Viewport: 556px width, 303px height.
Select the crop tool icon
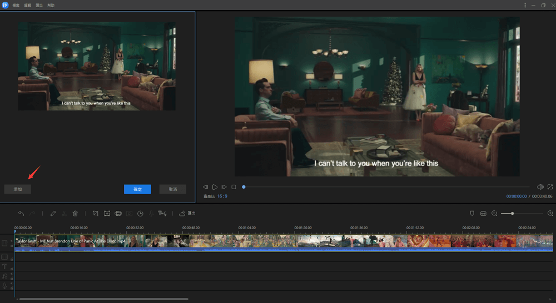coord(96,213)
